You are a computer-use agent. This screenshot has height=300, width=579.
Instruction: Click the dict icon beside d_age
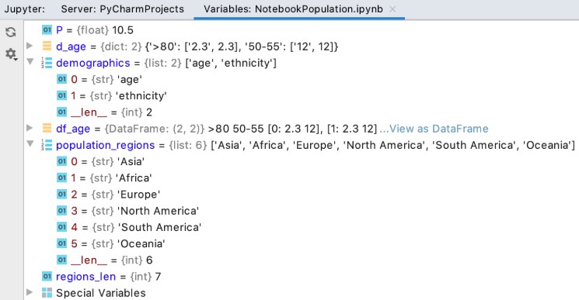47,46
